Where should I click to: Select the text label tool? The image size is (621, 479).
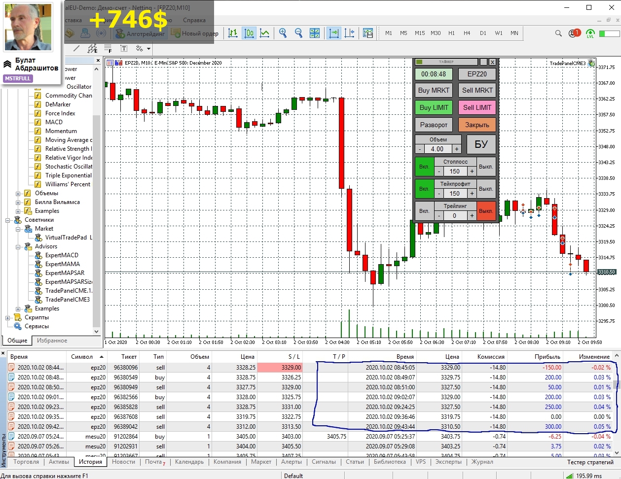[x=124, y=48]
